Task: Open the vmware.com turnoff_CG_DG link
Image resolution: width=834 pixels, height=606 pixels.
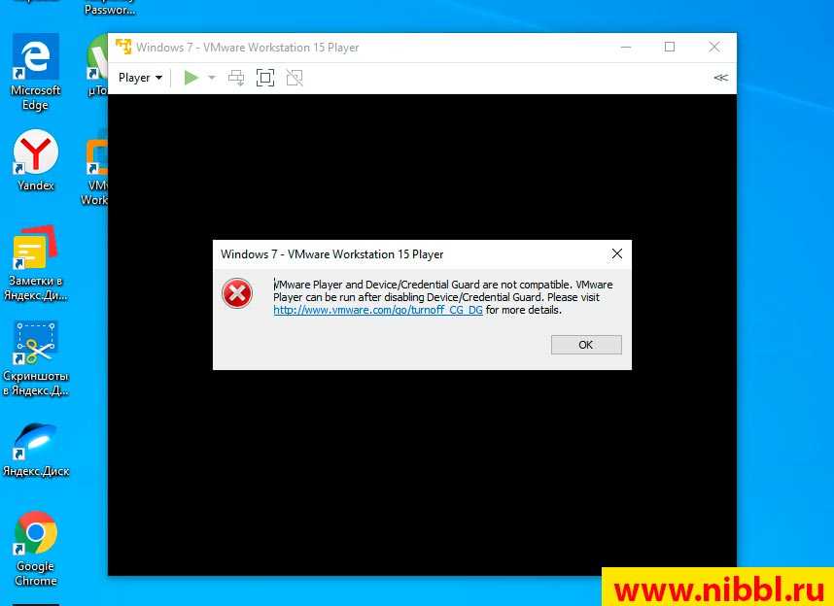Action: point(378,311)
